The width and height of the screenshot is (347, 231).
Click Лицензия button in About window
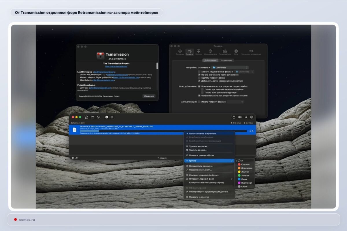(149, 96)
